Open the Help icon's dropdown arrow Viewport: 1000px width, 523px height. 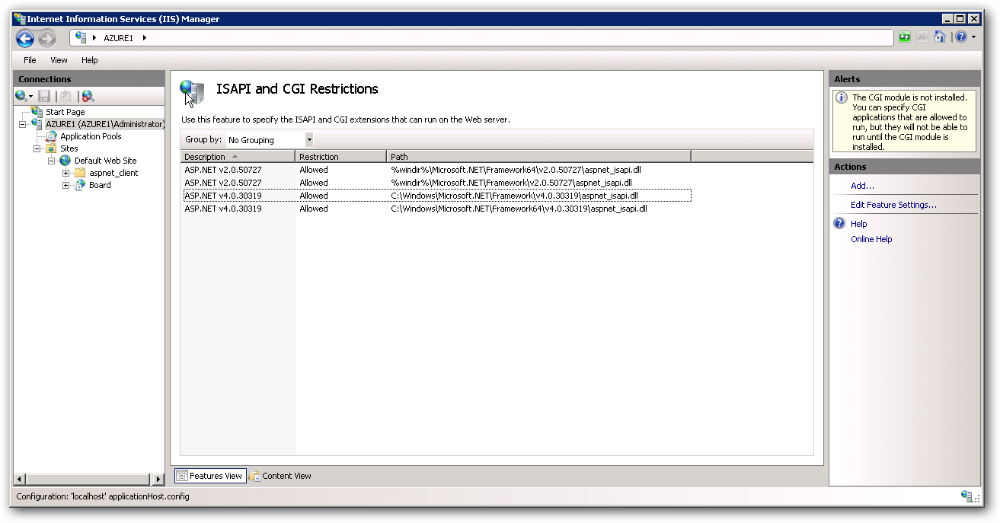pyautogui.click(x=973, y=37)
